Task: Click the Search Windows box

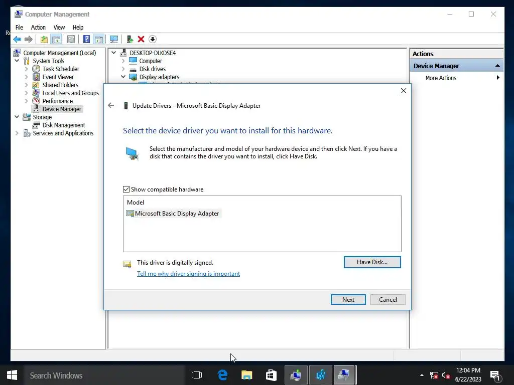Action: pyautogui.click(x=105, y=375)
